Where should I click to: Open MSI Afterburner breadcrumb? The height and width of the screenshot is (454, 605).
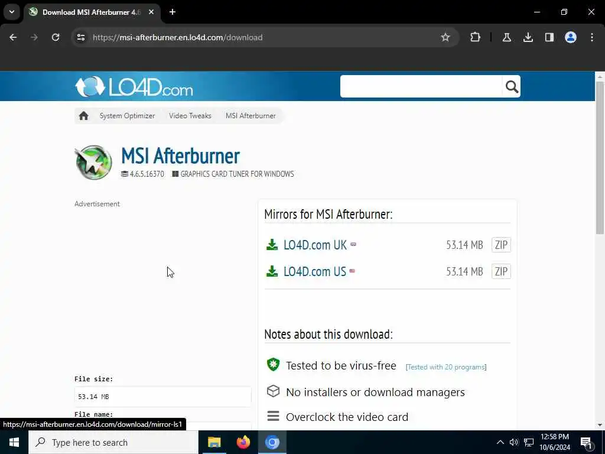click(x=251, y=116)
